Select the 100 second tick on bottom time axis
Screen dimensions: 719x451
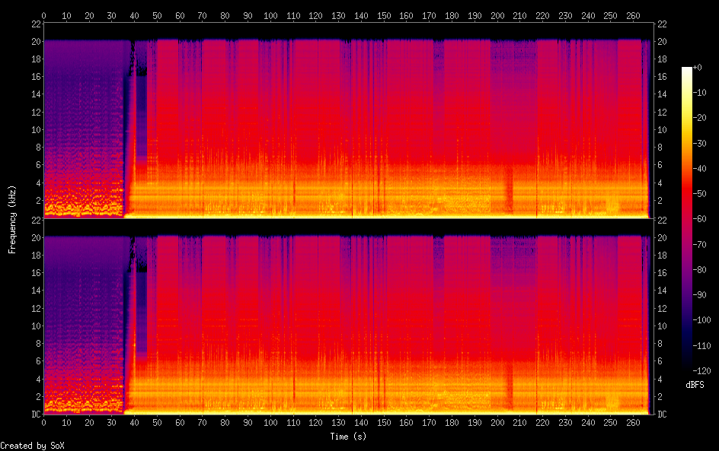tap(270, 423)
